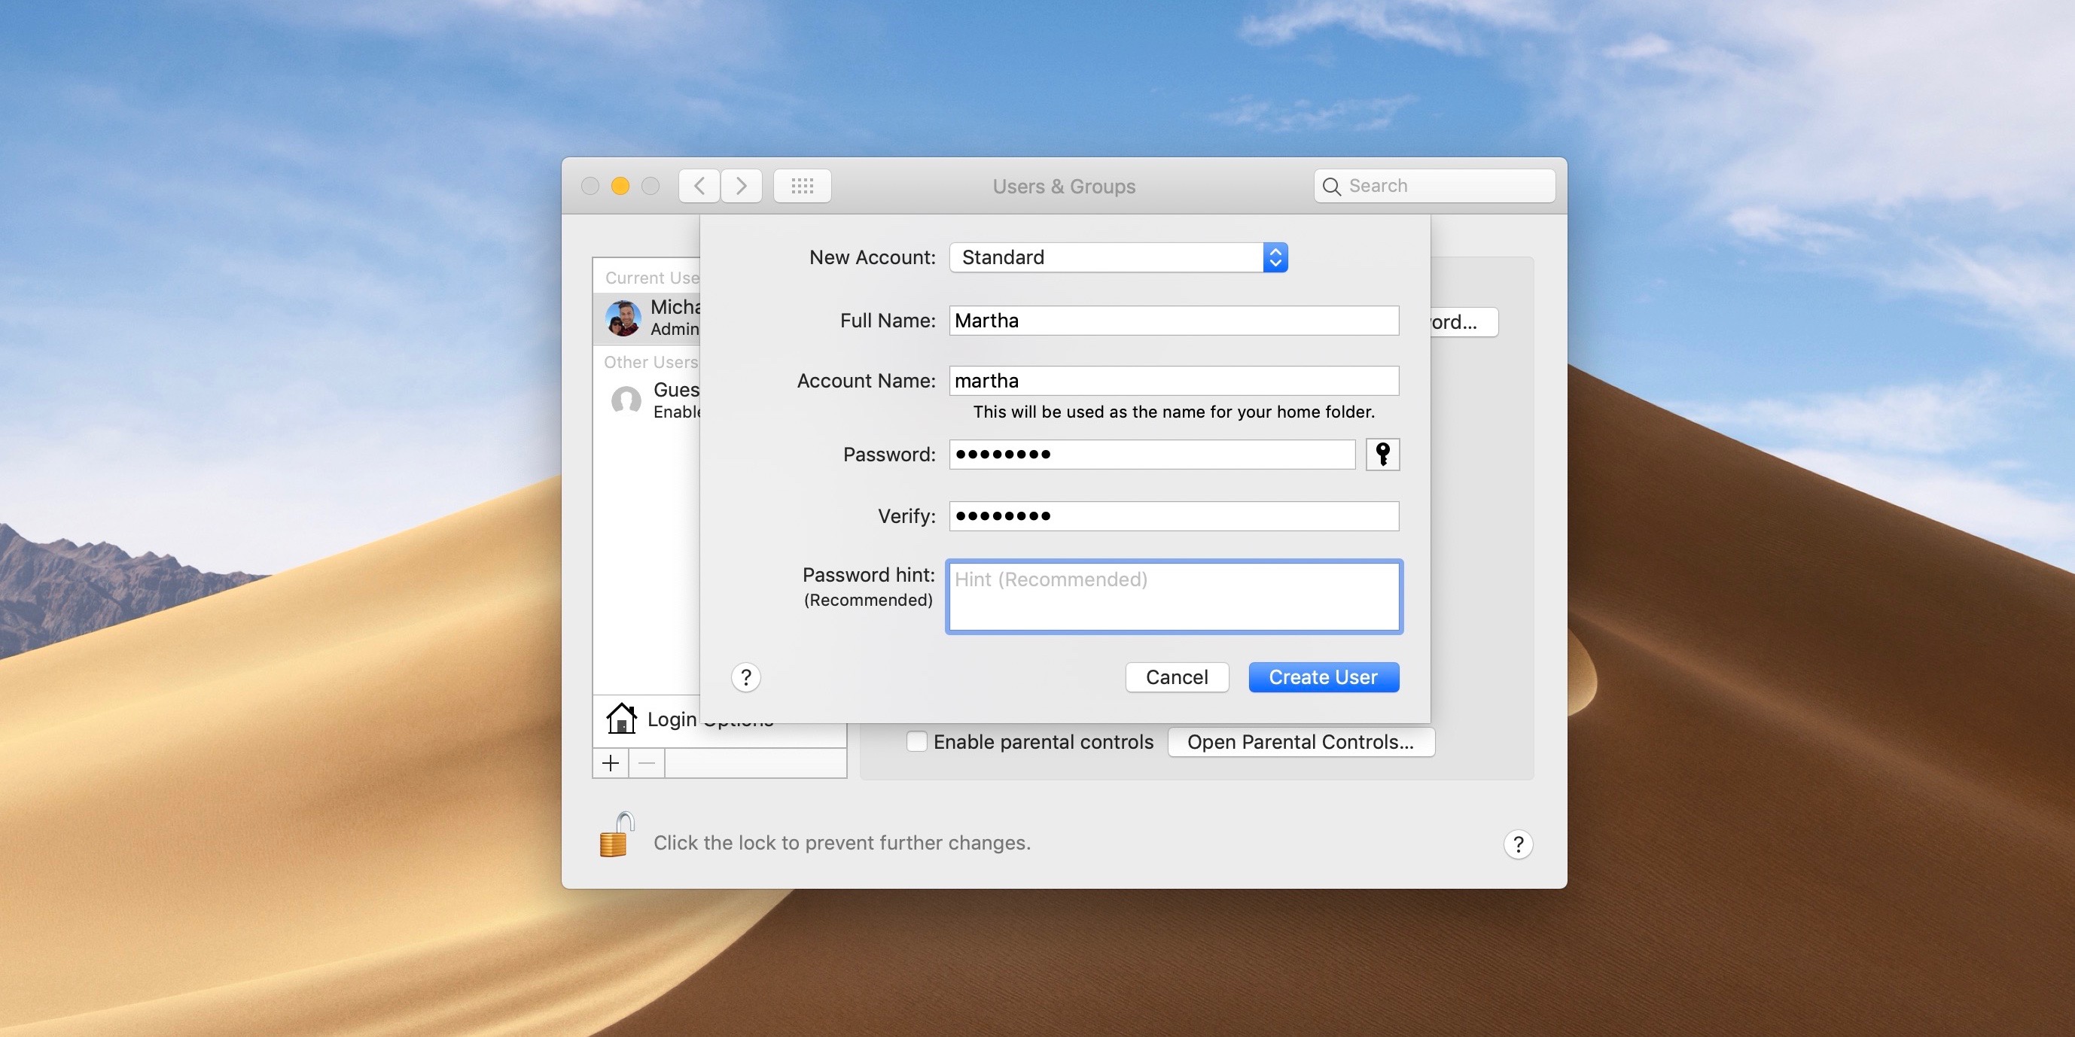Click Open Parental Controls button
Screen dimensions: 2075x1037
click(x=1300, y=741)
